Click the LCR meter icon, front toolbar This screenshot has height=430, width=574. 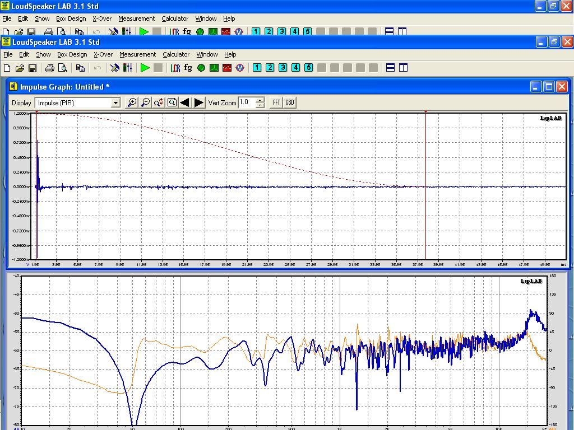coord(175,68)
